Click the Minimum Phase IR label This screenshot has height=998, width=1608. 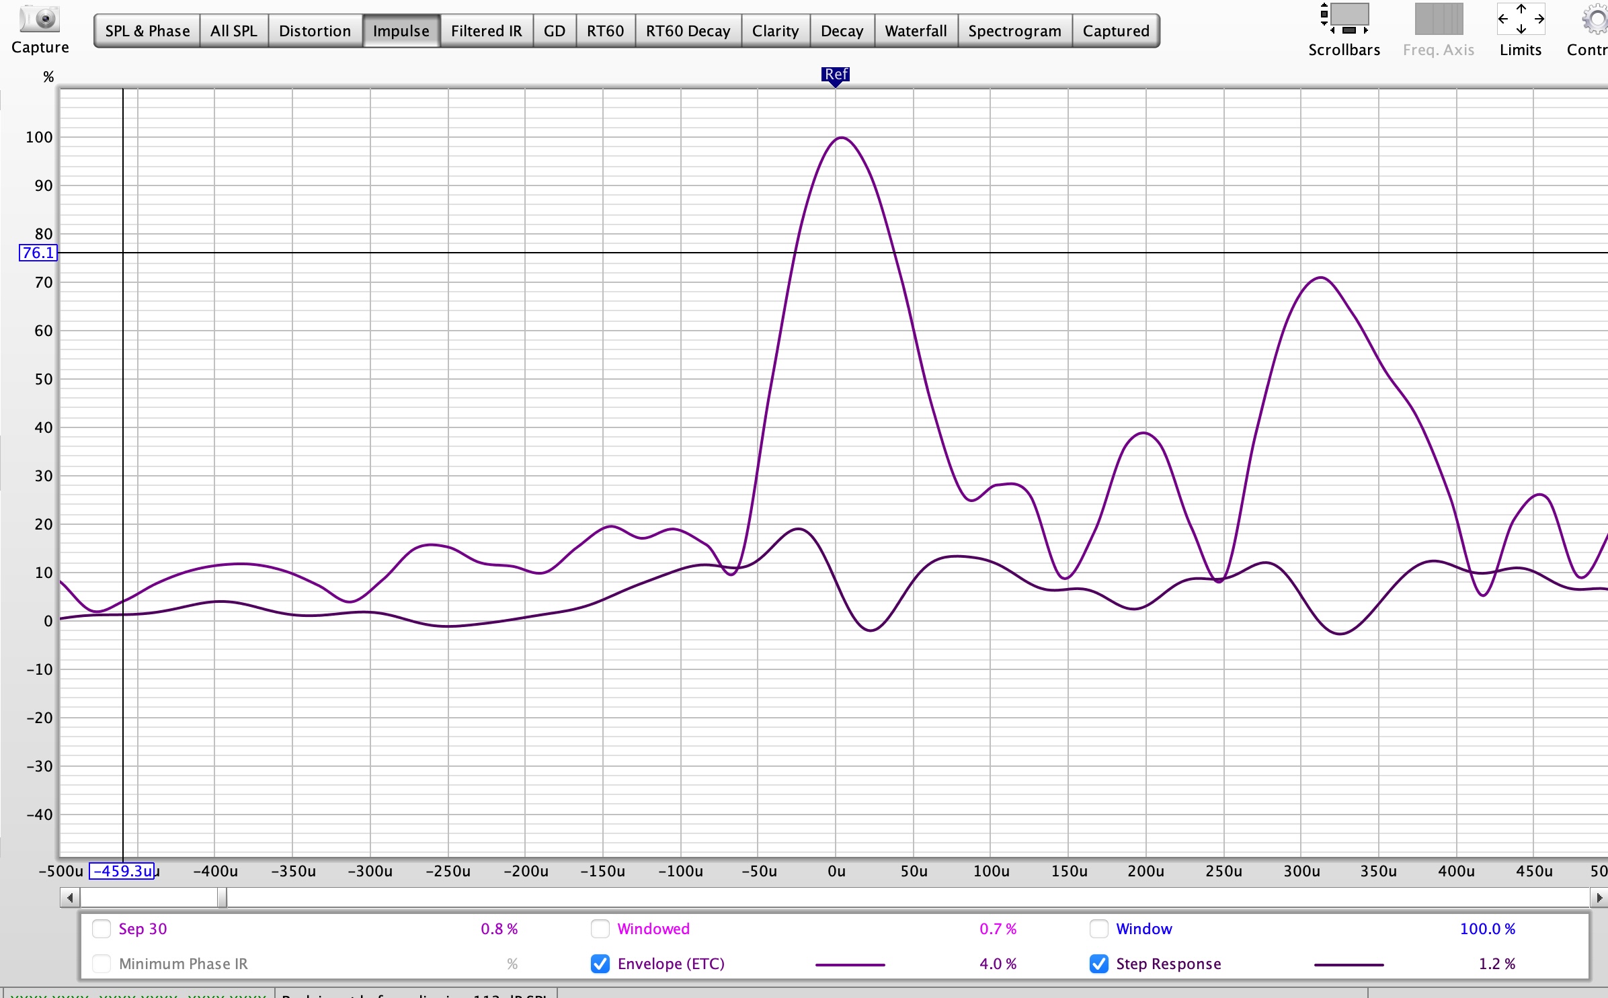coord(184,964)
